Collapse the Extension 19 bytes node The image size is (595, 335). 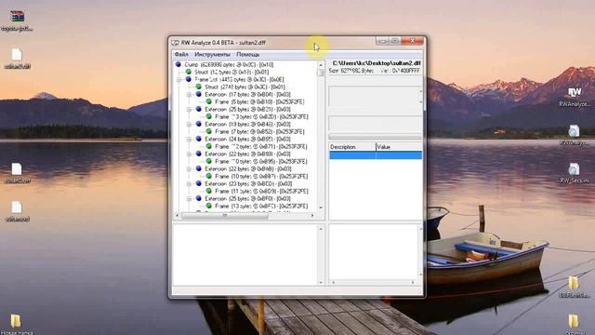pyautogui.click(x=189, y=124)
